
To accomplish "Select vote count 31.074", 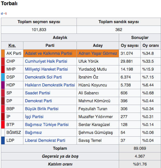I will click(127, 53).
